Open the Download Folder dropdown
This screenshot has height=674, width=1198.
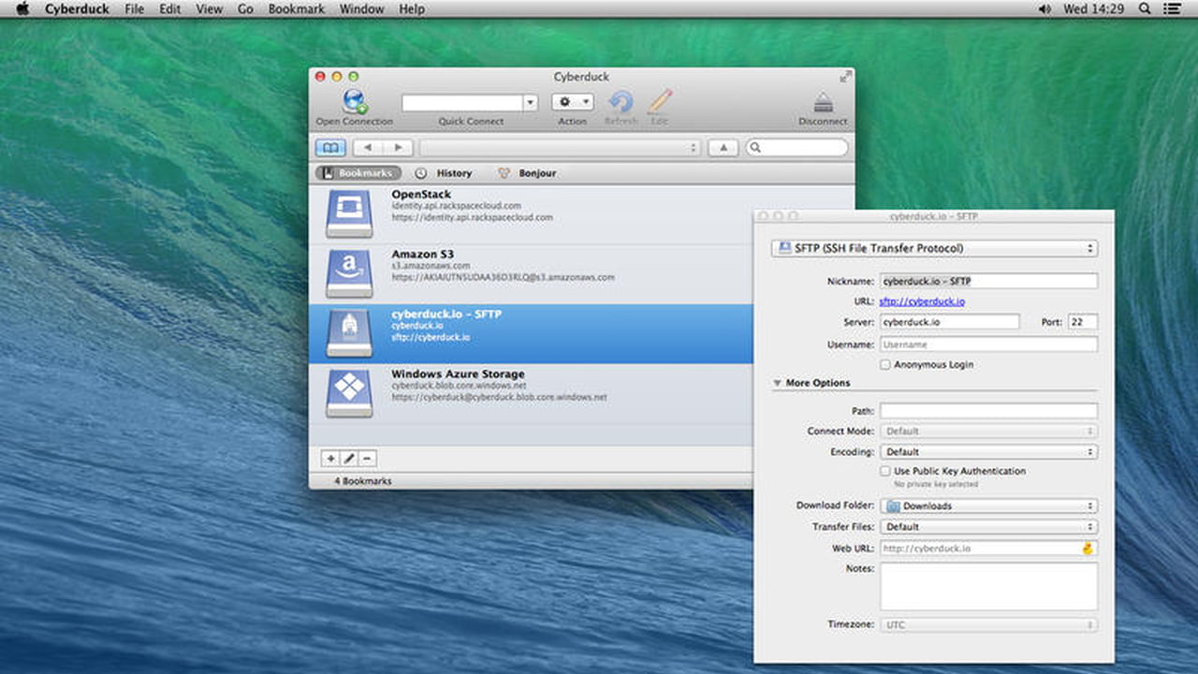(988, 505)
